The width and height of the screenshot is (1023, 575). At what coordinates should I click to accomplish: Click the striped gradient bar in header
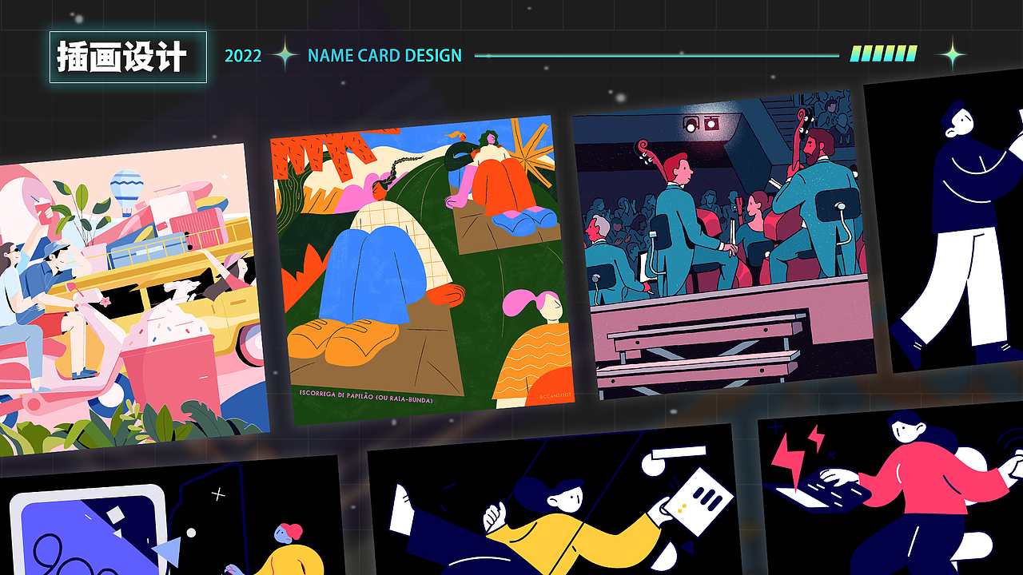[884, 54]
